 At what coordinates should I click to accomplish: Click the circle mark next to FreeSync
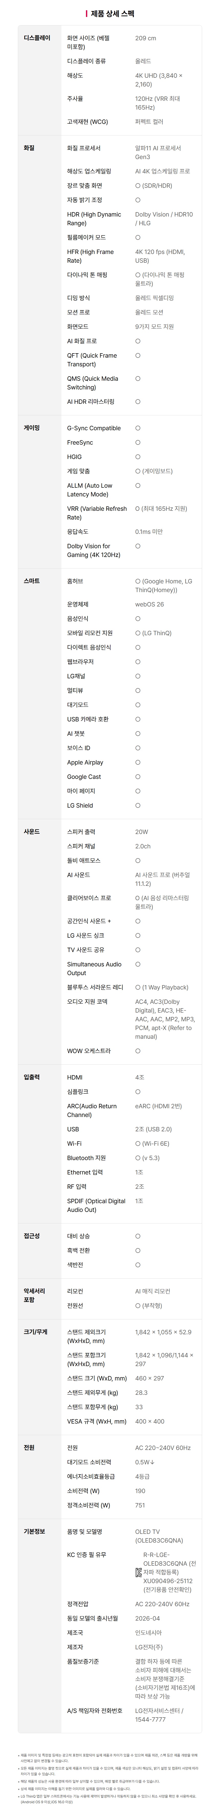point(138,442)
